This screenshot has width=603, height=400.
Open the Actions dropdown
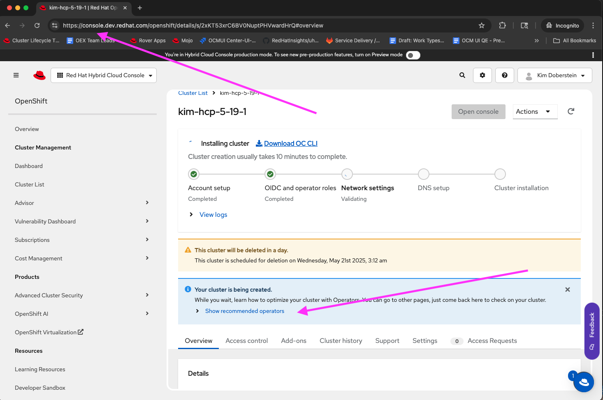(x=535, y=112)
